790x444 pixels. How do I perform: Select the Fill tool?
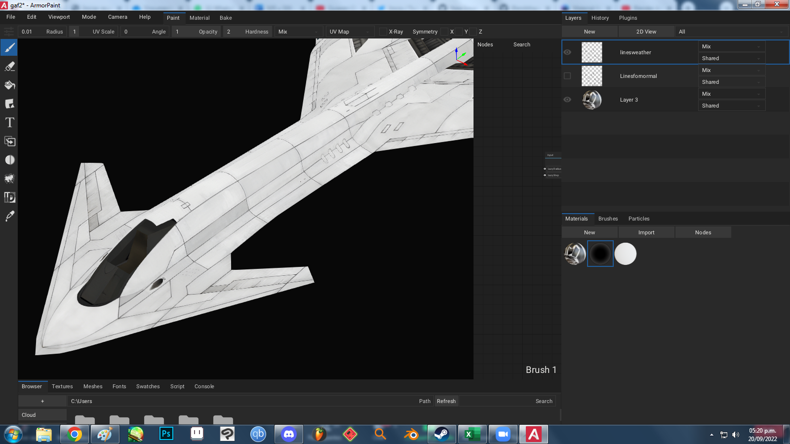click(x=9, y=85)
